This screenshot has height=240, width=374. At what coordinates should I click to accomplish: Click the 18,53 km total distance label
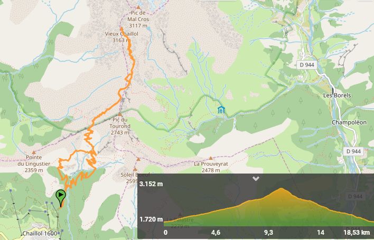coord(356,233)
